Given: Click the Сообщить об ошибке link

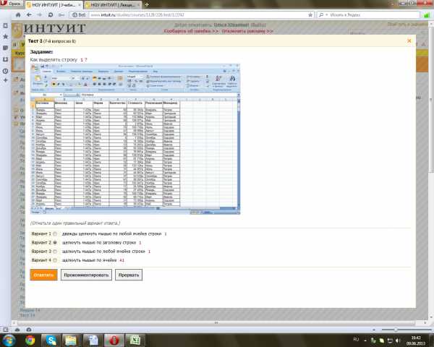Looking at the screenshot, I should 191,31.
